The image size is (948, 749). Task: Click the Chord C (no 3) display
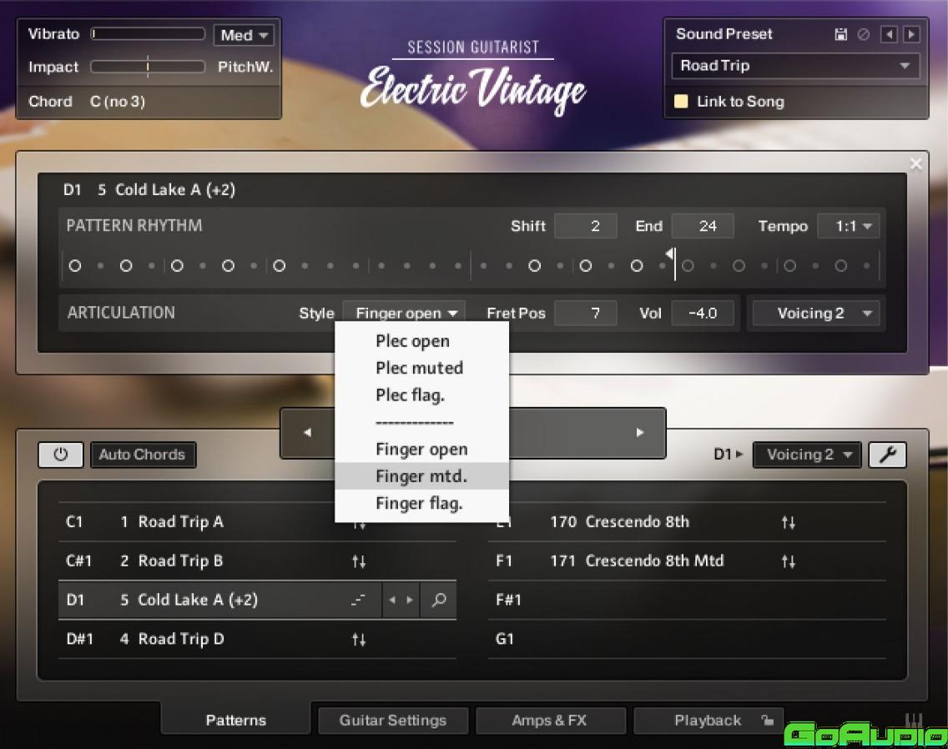[x=118, y=102]
